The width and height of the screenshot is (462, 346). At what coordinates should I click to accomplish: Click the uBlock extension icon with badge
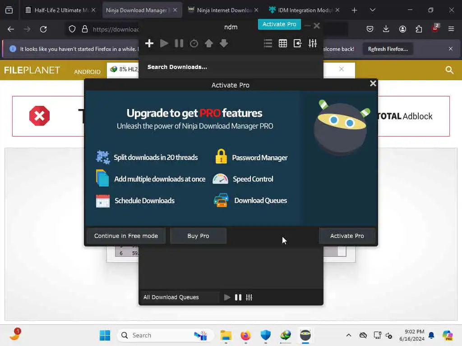(435, 28)
